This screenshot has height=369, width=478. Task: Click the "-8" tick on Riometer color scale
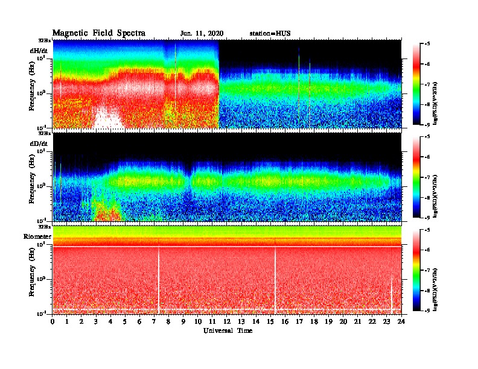427,291
